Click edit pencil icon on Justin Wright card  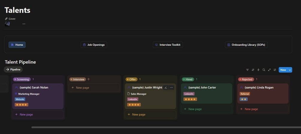166,87
